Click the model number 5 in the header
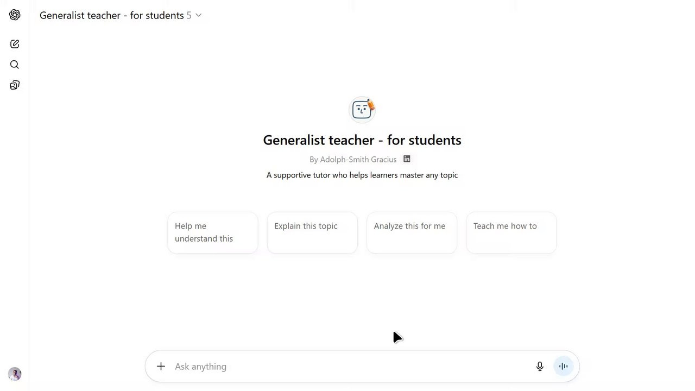The image size is (695, 391). [x=189, y=15]
